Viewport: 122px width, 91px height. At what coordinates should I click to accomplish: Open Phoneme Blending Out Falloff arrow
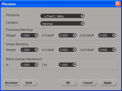click(x=114, y=35)
